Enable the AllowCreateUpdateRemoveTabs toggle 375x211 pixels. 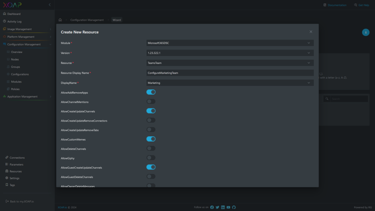click(x=151, y=130)
